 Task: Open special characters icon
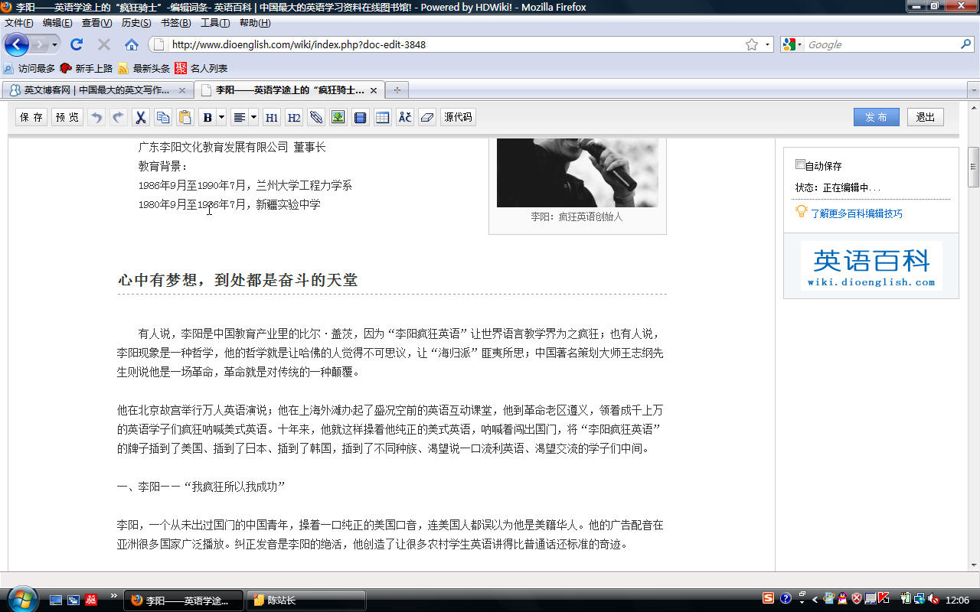click(x=404, y=117)
